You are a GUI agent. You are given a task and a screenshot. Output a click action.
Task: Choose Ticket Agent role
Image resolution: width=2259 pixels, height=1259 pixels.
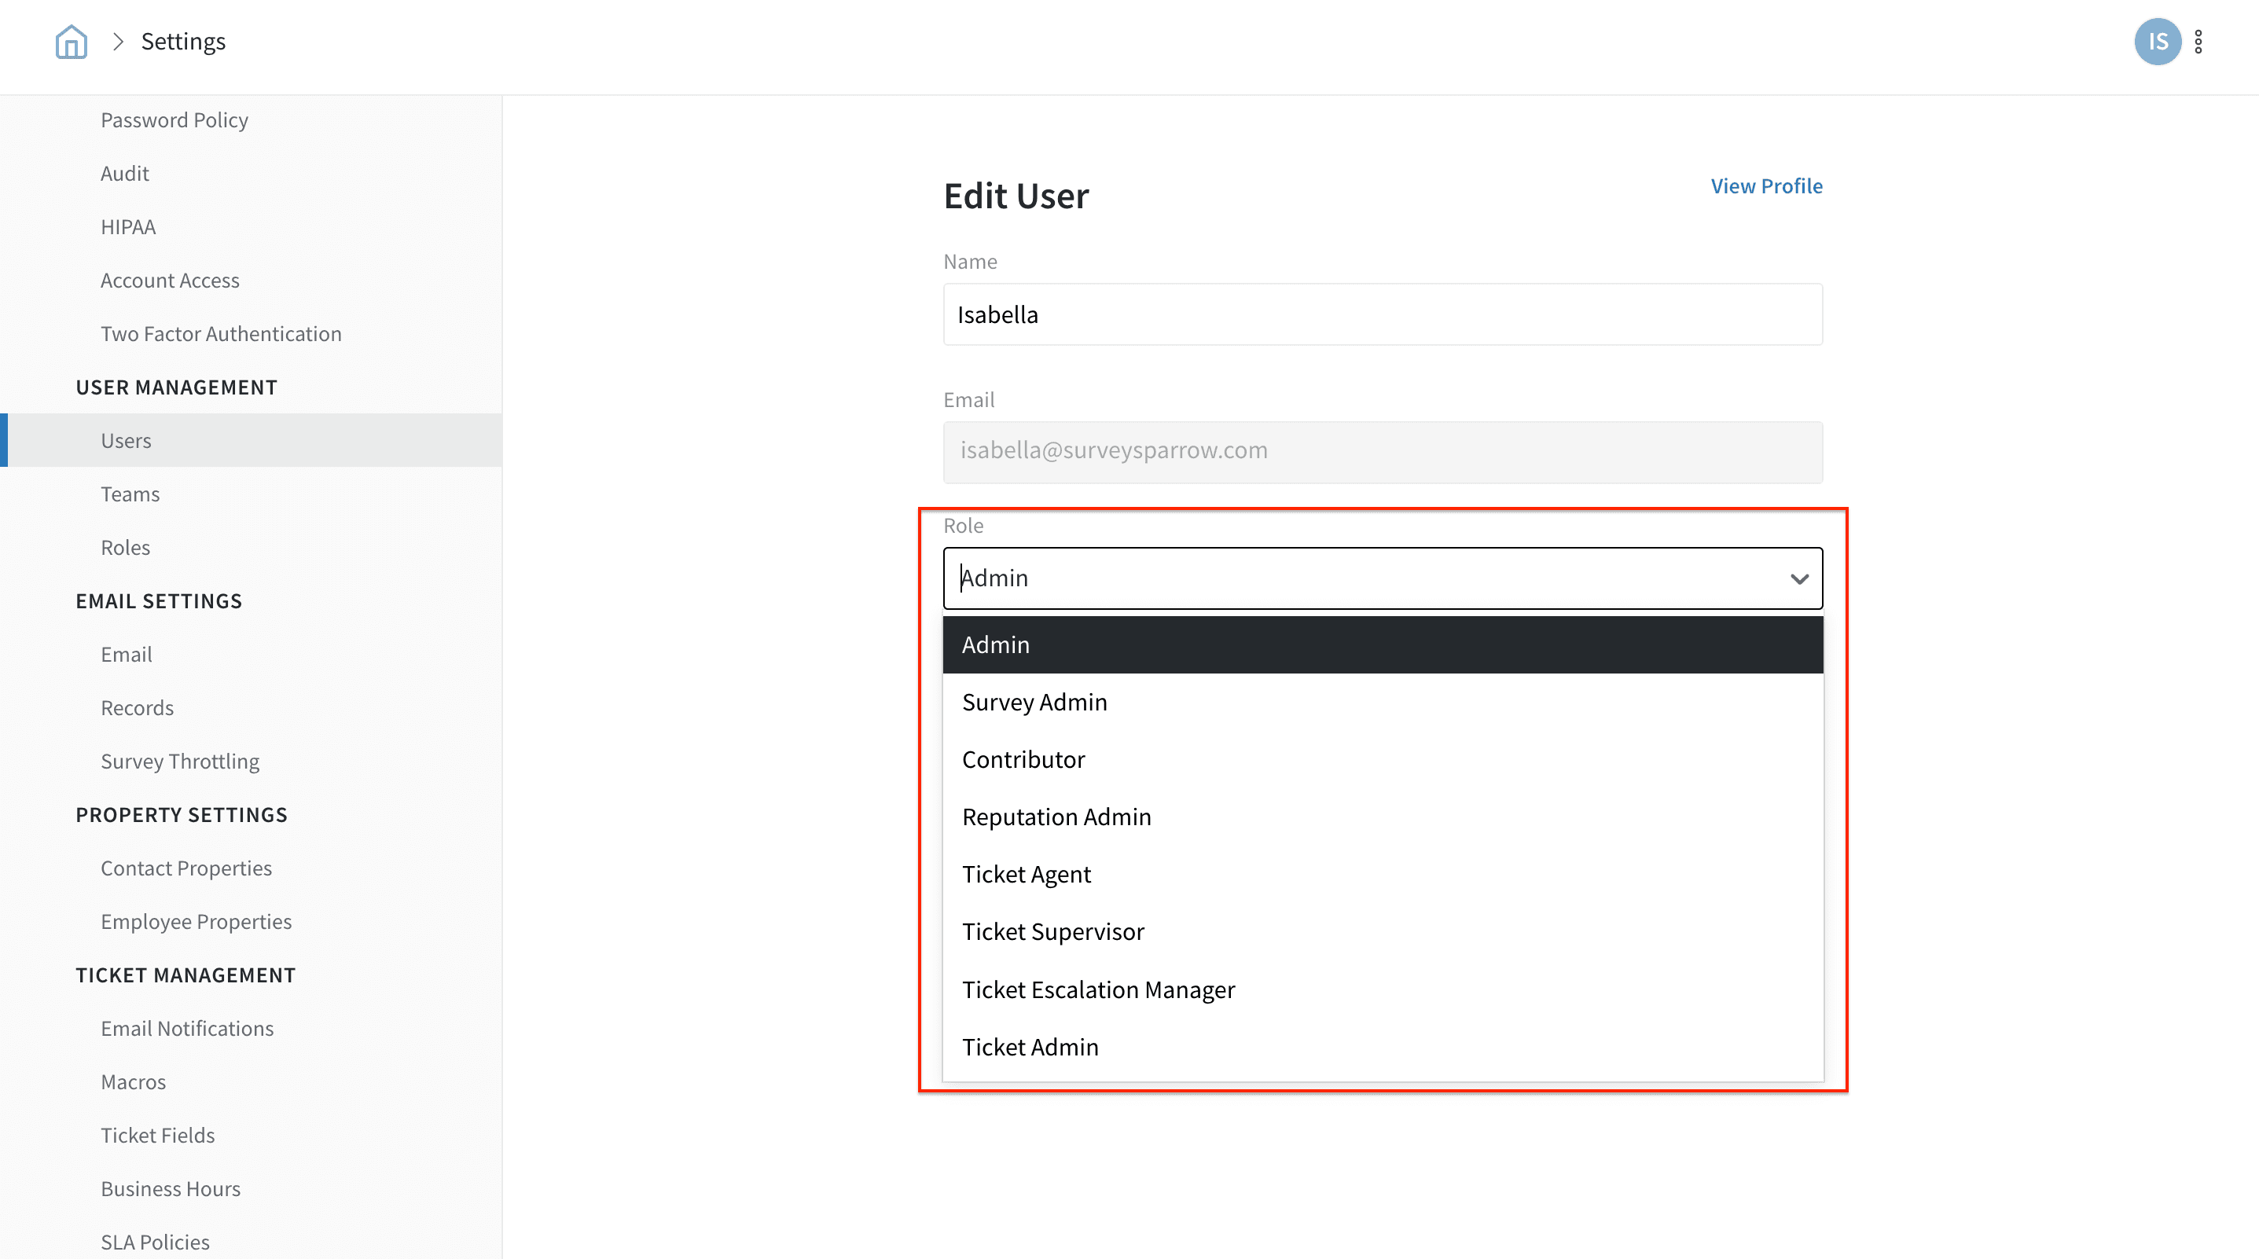(x=1026, y=874)
